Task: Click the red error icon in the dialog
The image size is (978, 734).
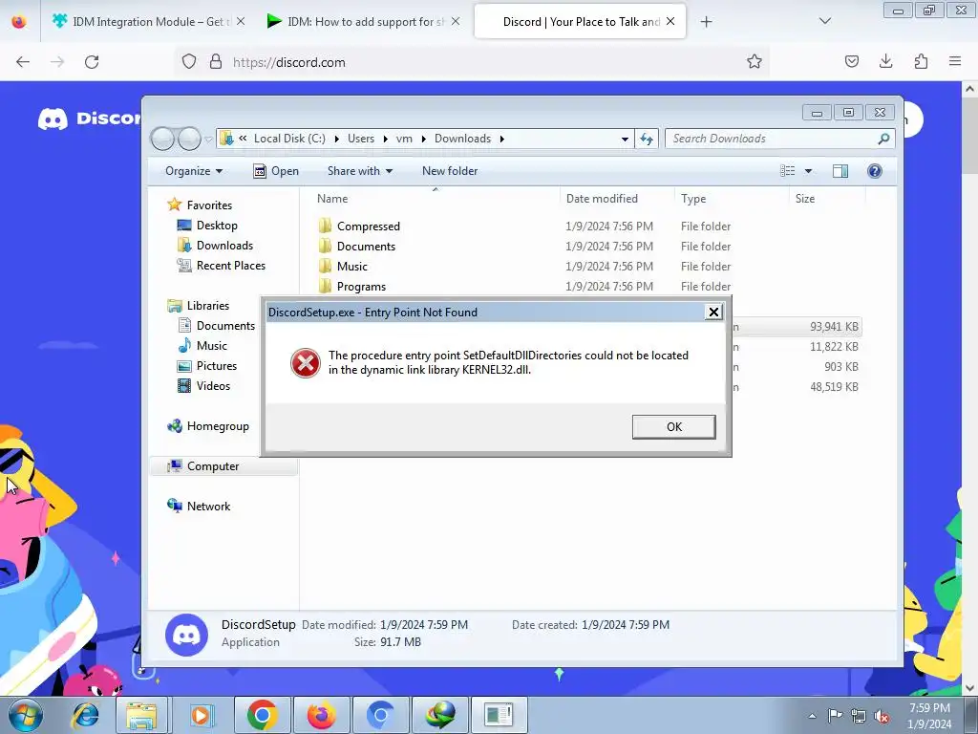Action: (306, 362)
